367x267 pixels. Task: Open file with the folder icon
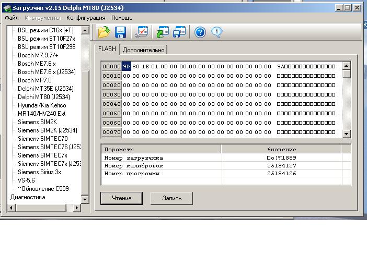104,32
